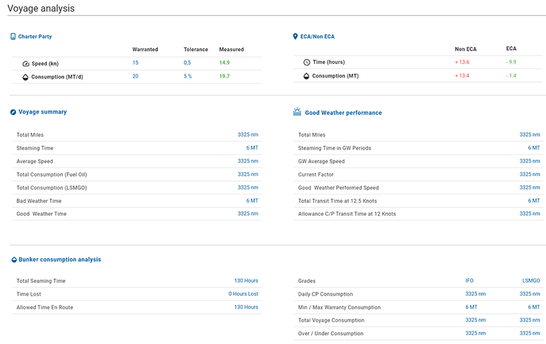Click the Voyage analysis page title
This screenshot has width=546, height=344.
40,8
